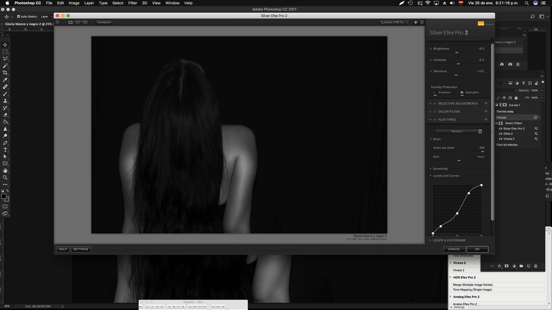This screenshot has width=552, height=310.
Task: Hide the Viveza 2 smart filter
Action: coord(500,139)
